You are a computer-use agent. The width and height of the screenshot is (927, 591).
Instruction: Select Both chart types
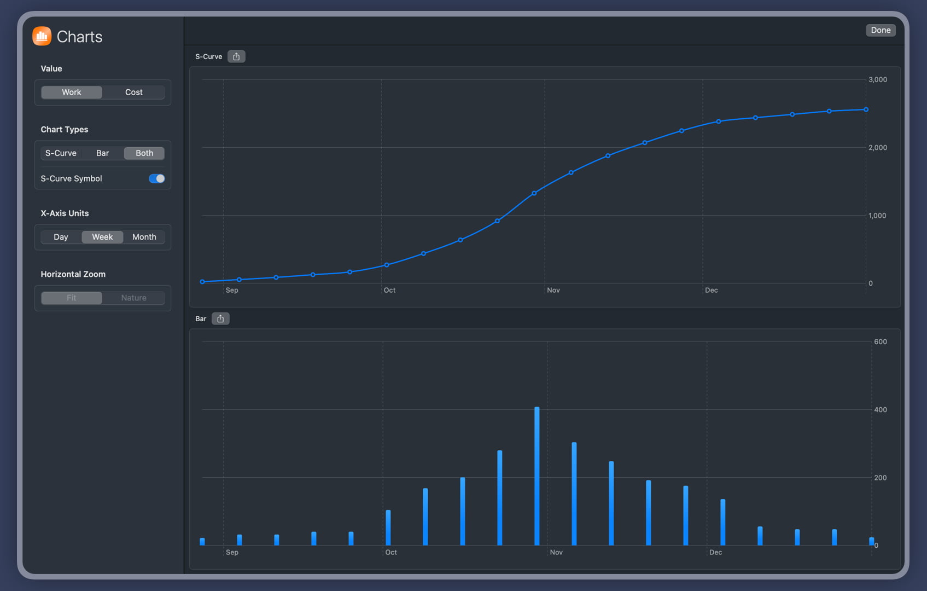point(144,153)
